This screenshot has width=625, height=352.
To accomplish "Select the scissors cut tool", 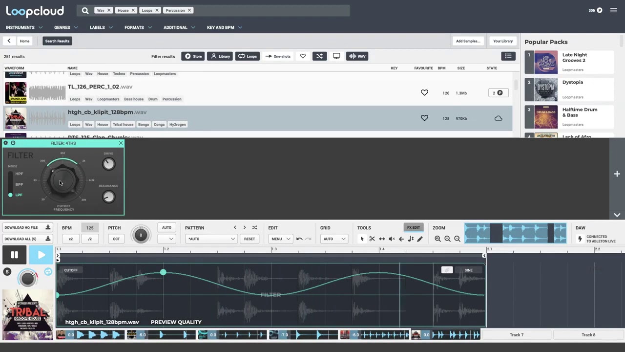I will tap(372, 239).
